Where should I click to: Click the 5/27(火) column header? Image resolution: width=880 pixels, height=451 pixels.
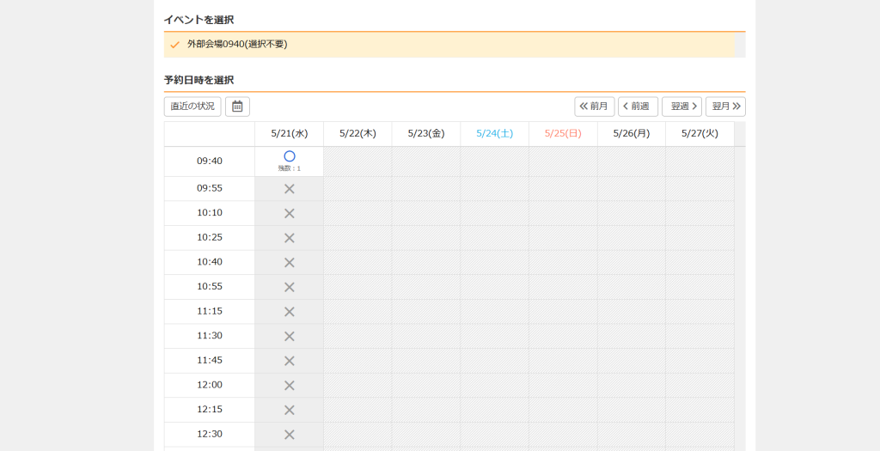700,134
